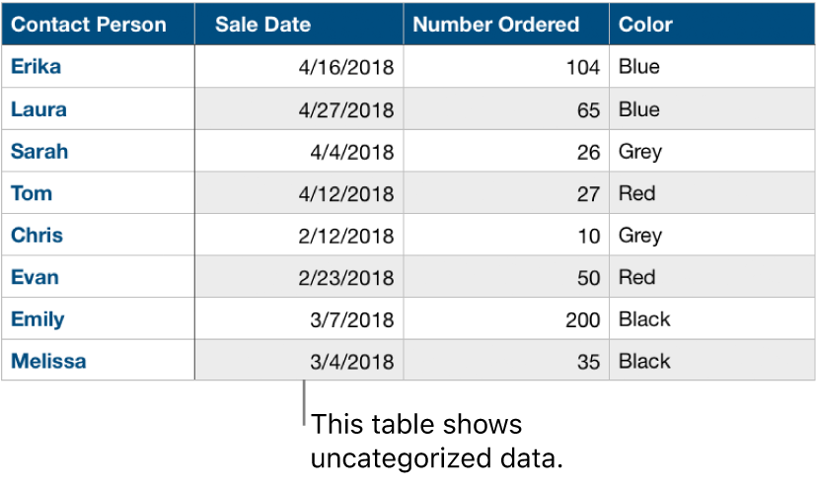Select the Erika row header cell
The height and width of the screenshot is (485, 817).
tap(37, 67)
